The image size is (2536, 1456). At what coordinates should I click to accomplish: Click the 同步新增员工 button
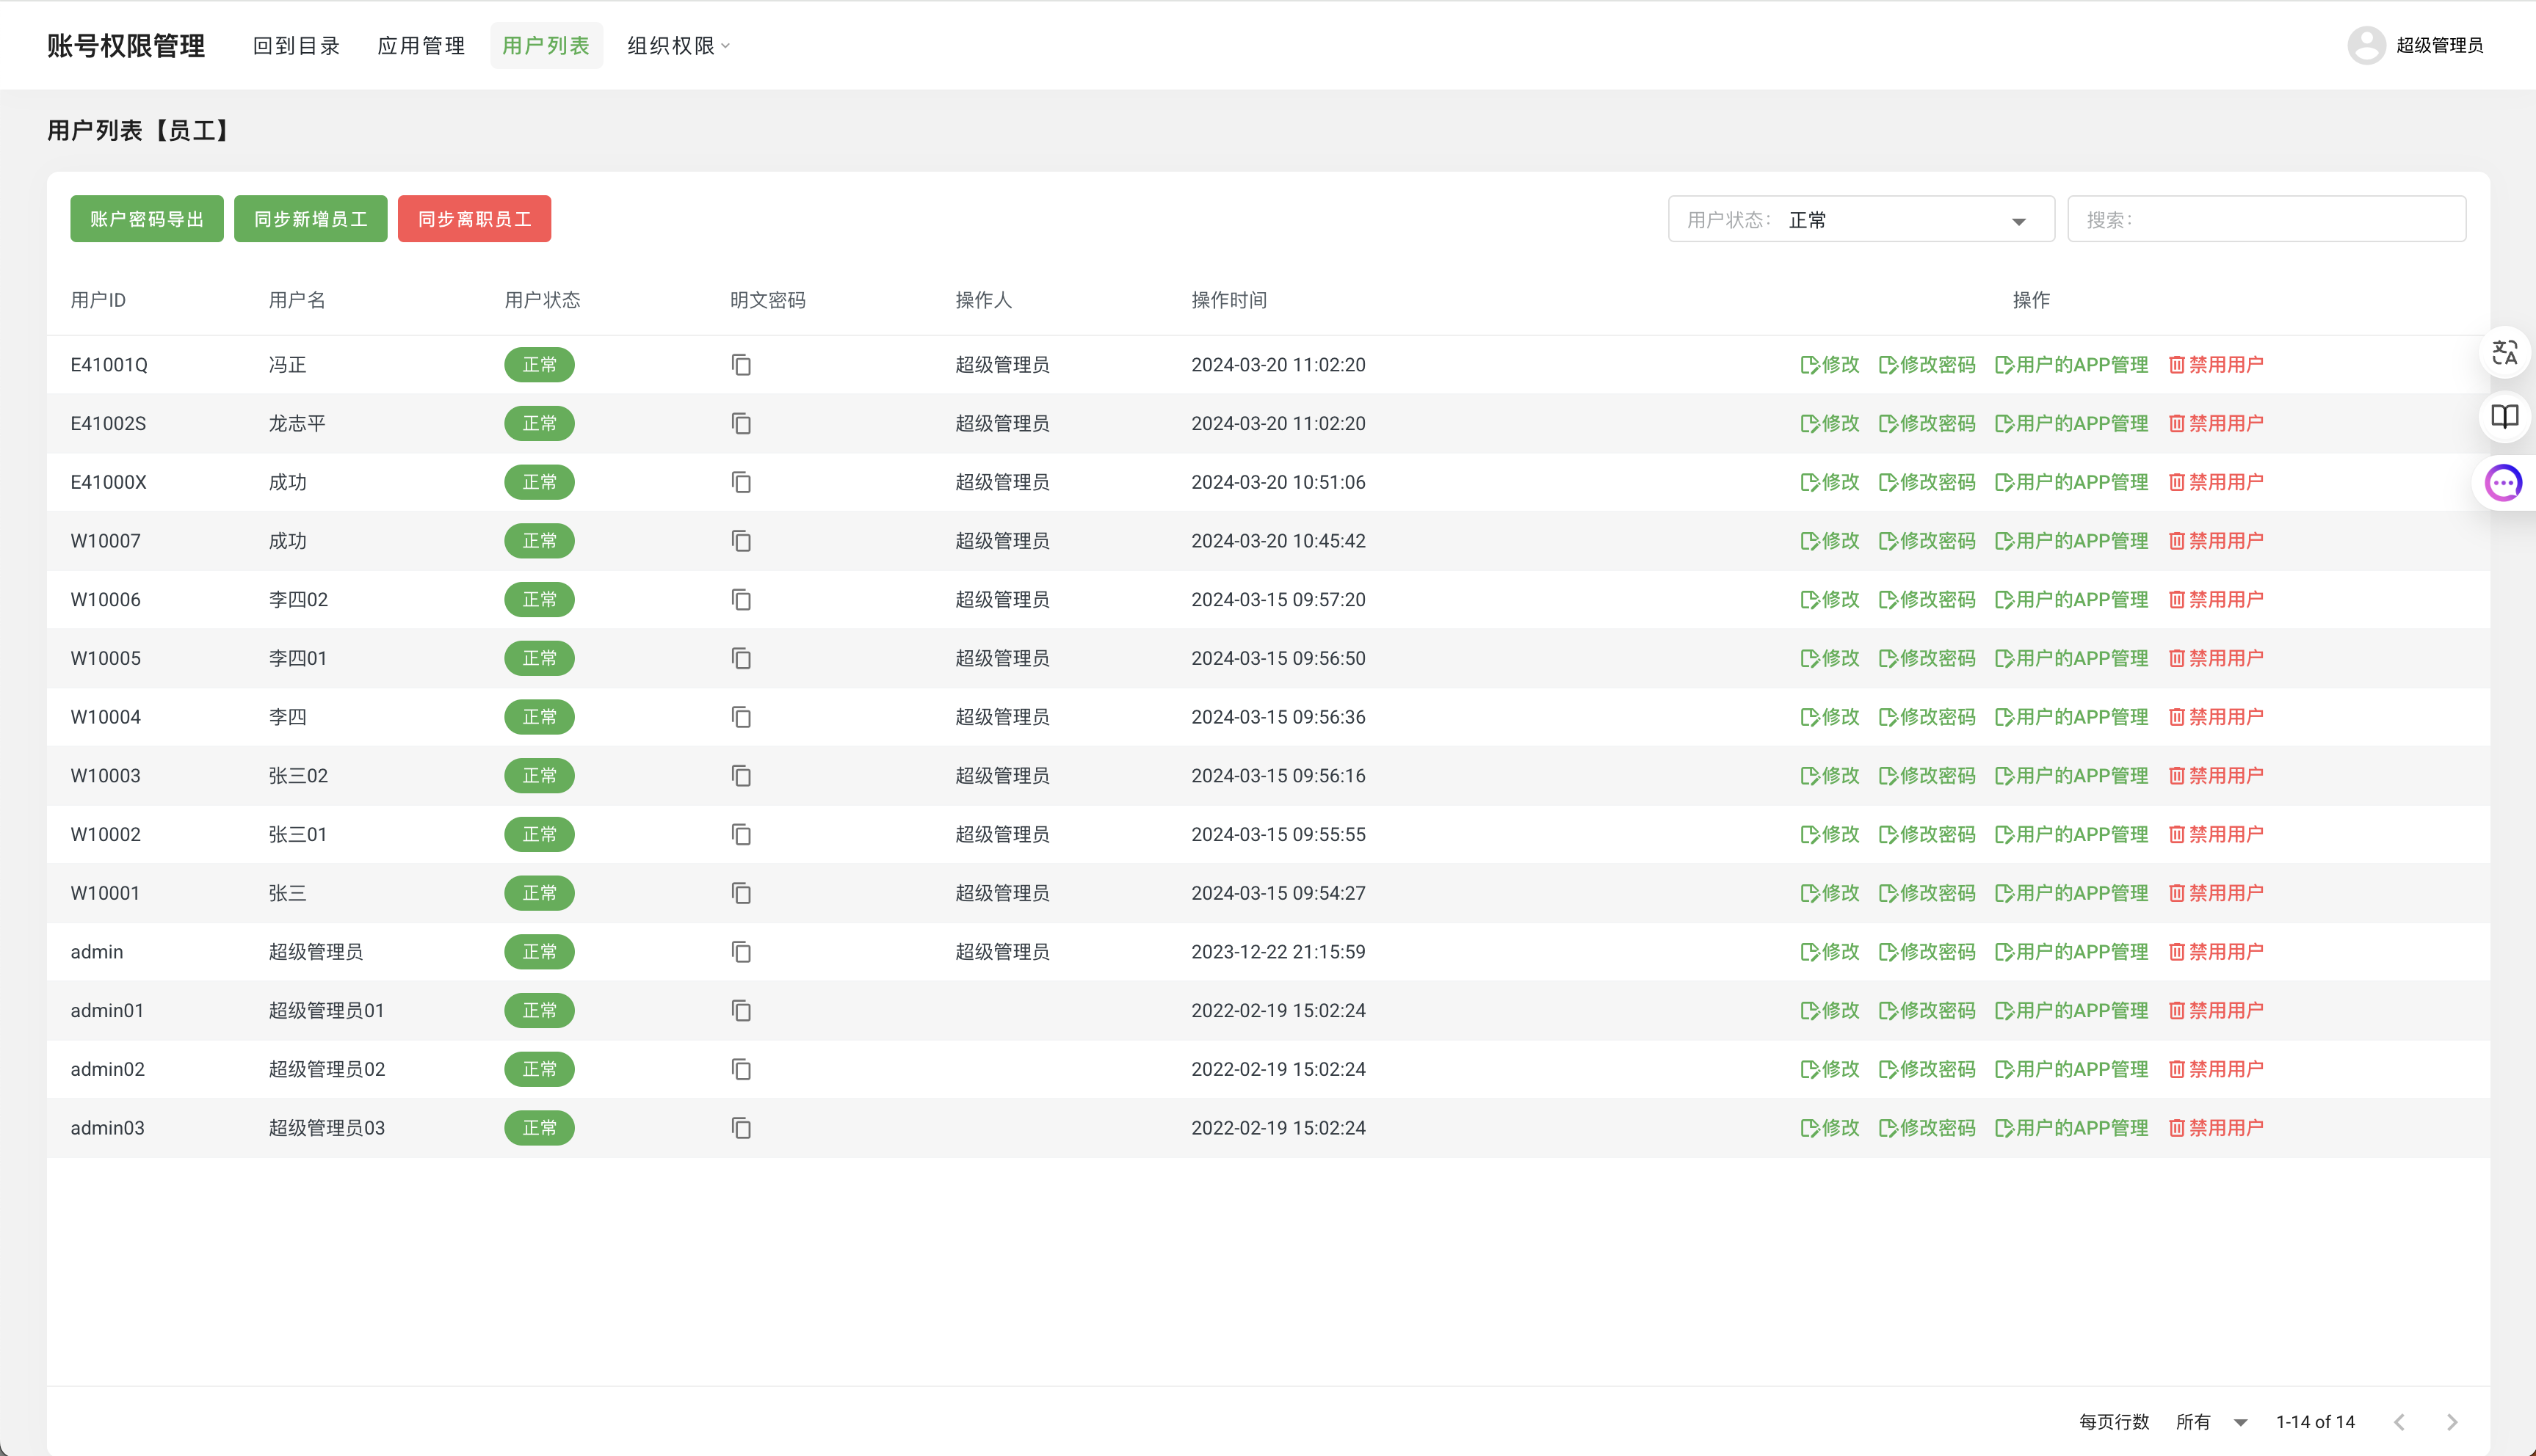pos(311,219)
